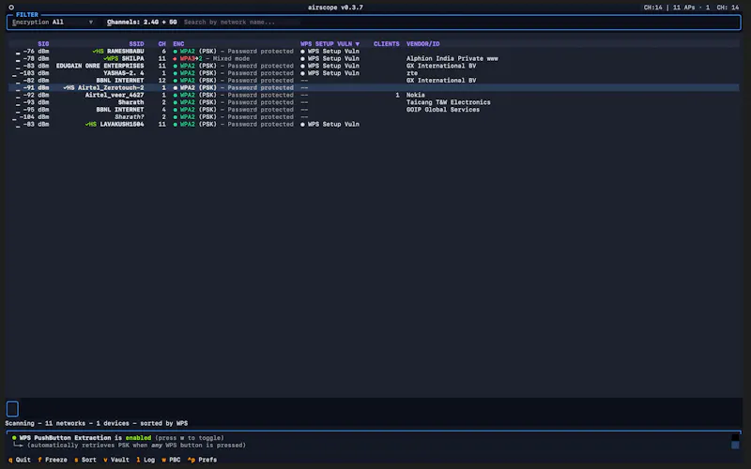This screenshot has height=469, width=751.
Task: Click the WPS Setup Vuln dot for RAMESHBABU
Action: pos(302,52)
